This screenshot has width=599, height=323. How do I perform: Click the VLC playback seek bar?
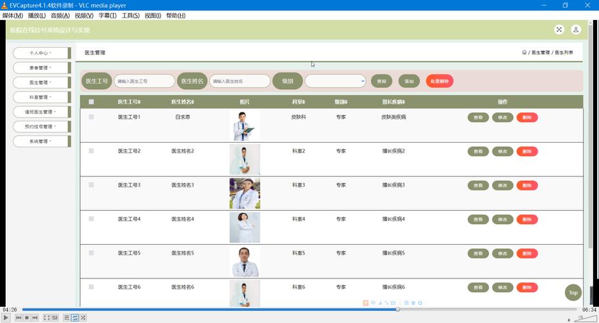point(299,309)
